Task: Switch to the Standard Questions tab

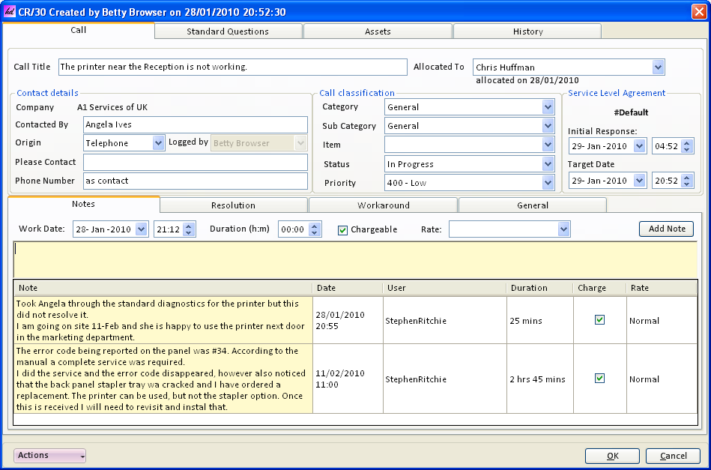Action: [228, 31]
